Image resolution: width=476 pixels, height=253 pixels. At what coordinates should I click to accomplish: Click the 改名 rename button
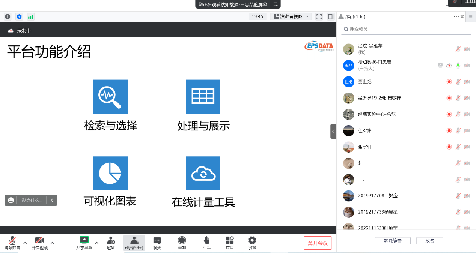(429, 241)
